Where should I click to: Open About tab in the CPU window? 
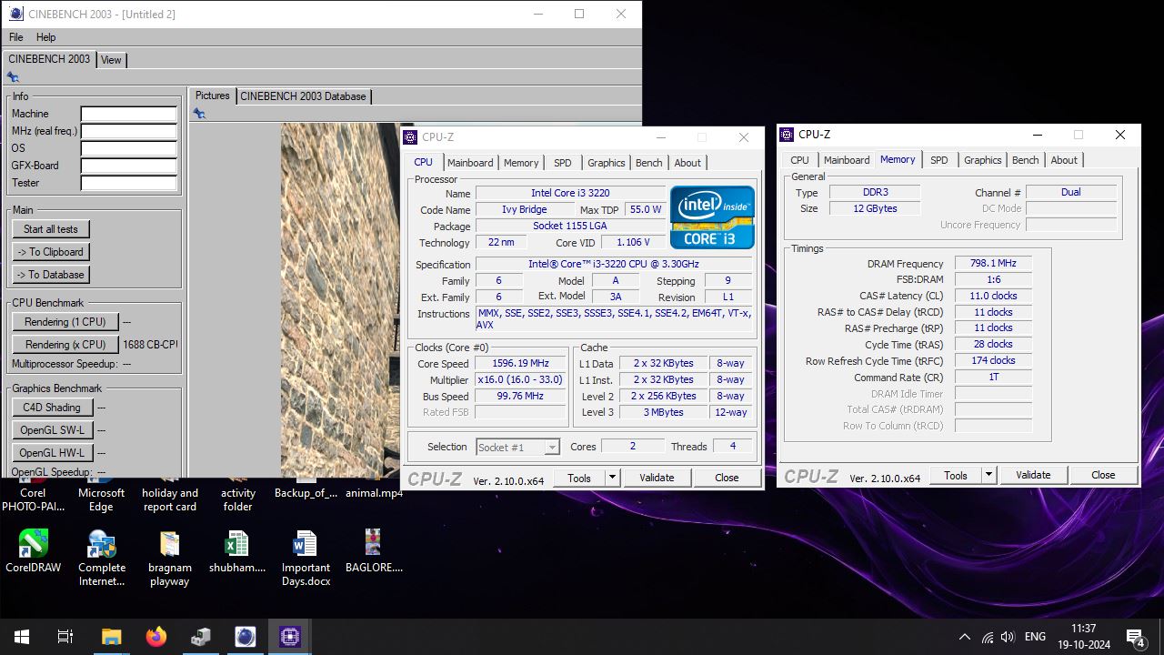pos(687,163)
